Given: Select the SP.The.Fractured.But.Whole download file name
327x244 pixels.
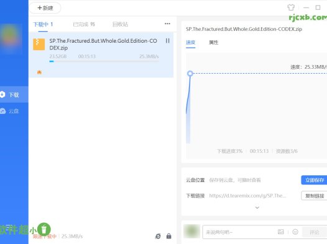Looking at the screenshot, I should pyautogui.click(x=103, y=44).
